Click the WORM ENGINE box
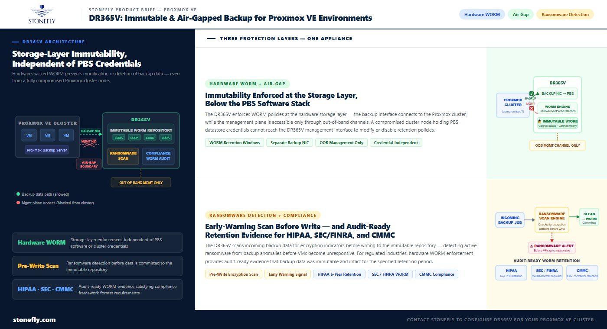 tap(558, 108)
